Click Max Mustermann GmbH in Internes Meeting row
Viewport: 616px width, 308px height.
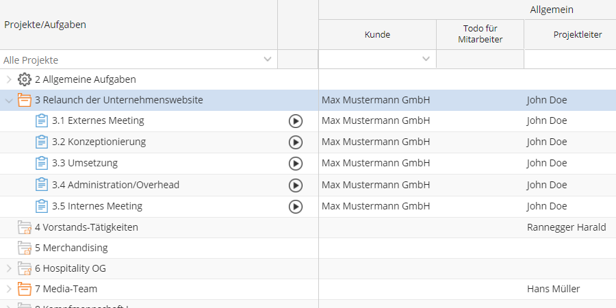(376, 206)
